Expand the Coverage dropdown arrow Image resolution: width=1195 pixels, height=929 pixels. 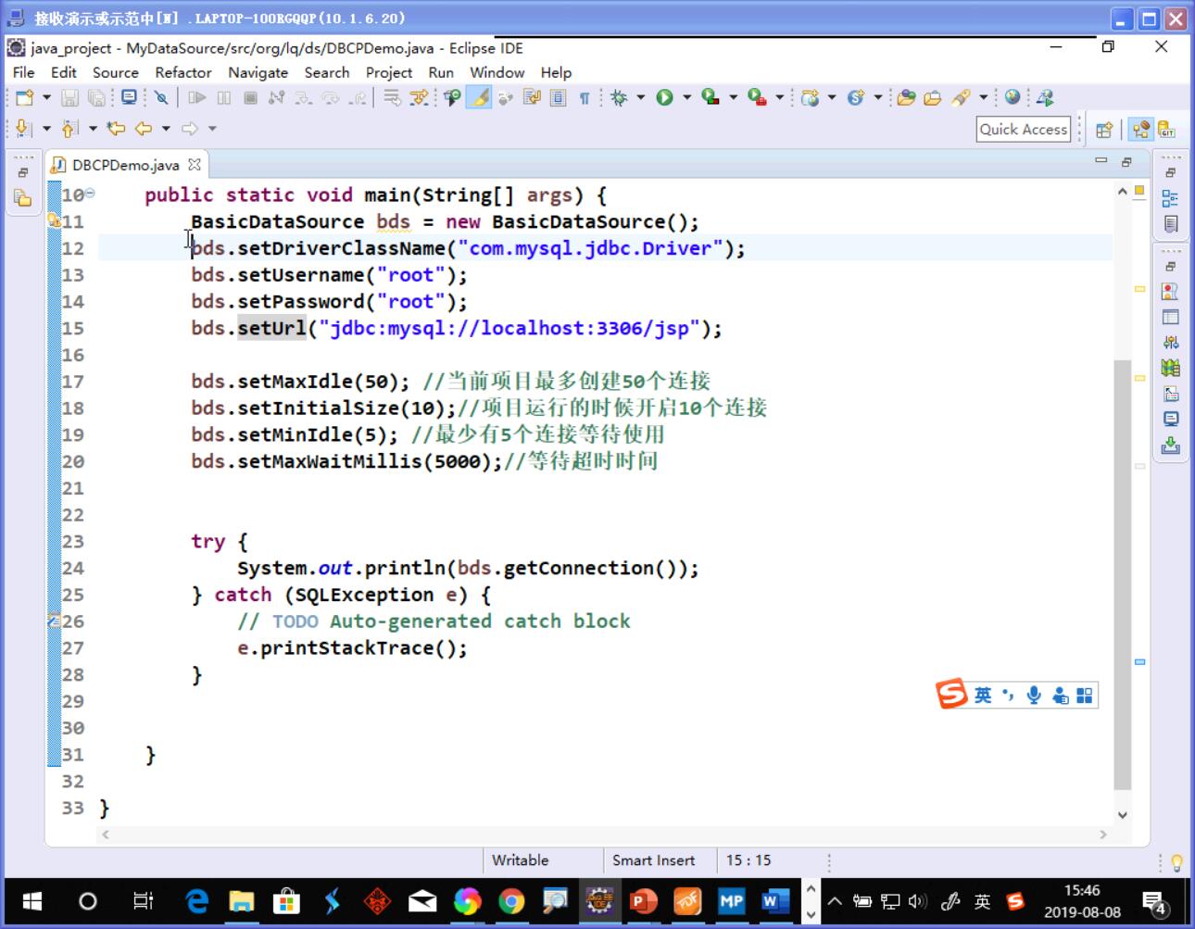pyautogui.click(x=733, y=97)
